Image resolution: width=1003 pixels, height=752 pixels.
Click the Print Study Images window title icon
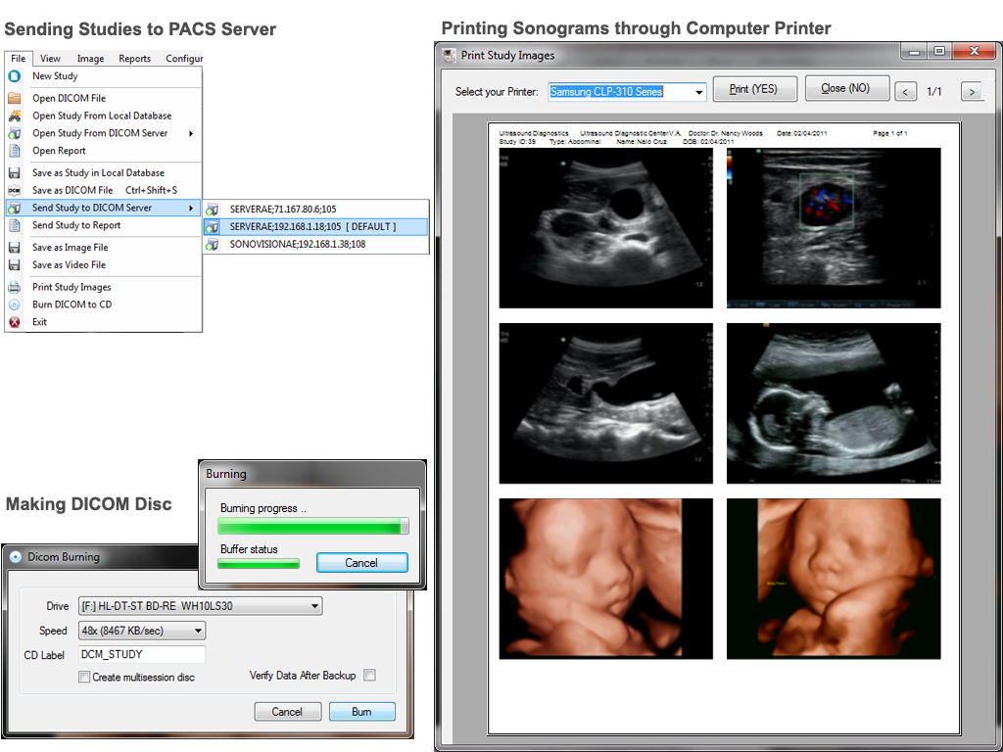(x=450, y=55)
